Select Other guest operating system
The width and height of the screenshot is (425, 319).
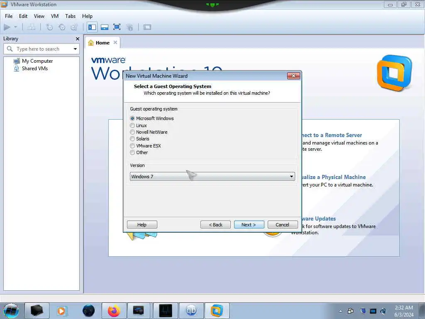coord(139,152)
